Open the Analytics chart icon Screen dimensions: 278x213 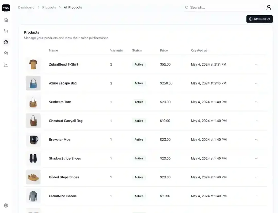click(6, 64)
